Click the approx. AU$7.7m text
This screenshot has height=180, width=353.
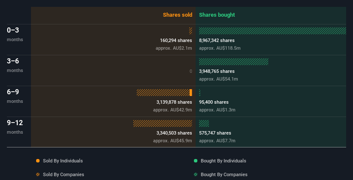tap(217, 141)
